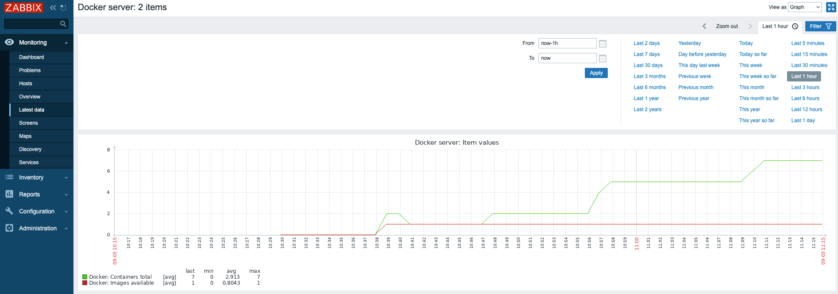Click the Reports chart icon
This screenshot has width=838, height=294.
(x=9, y=194)
